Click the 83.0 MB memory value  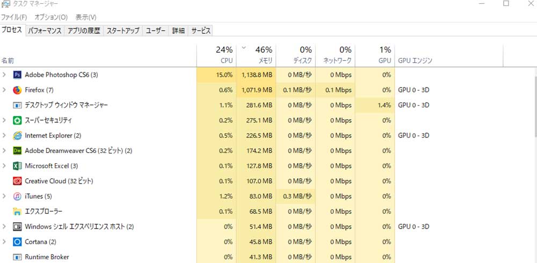click(261, 196)
